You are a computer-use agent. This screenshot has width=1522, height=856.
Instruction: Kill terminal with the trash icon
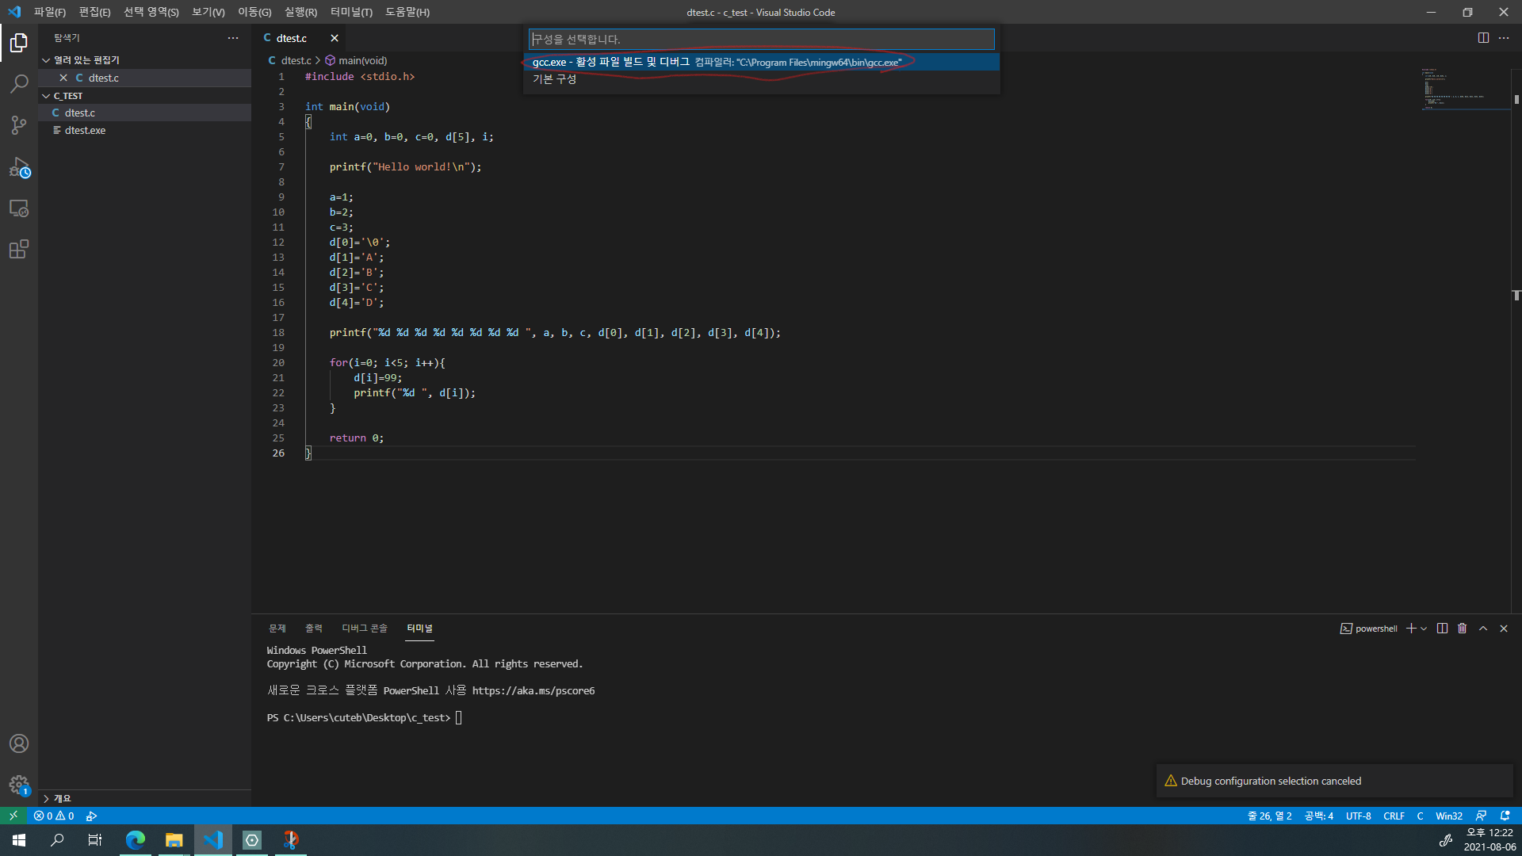tap(1463, 629)
